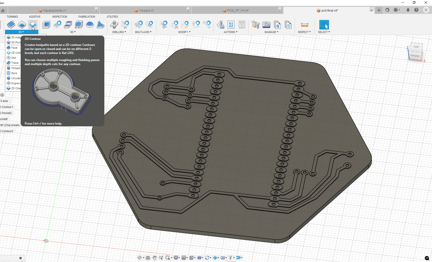Viewport: 432px width, 262px height.
Task: Select the 3D Scallop toolpath icon
Action: tap(90, 25)
